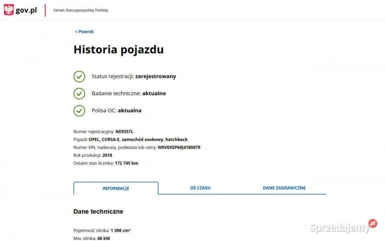Select the INFORMACJE tab

point(115,188)
